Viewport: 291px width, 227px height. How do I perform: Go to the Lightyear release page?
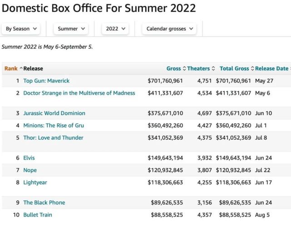click(x=35, y=183)
